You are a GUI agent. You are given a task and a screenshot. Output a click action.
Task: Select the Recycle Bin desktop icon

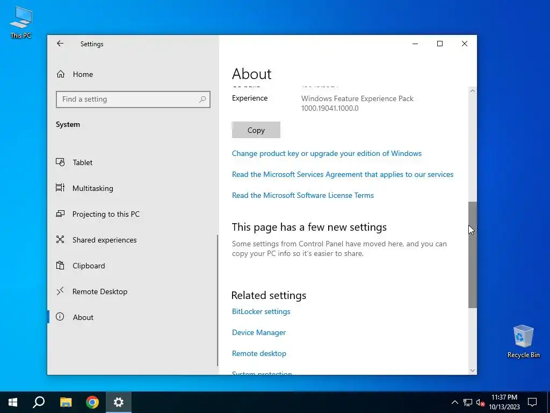pos(523,341)
